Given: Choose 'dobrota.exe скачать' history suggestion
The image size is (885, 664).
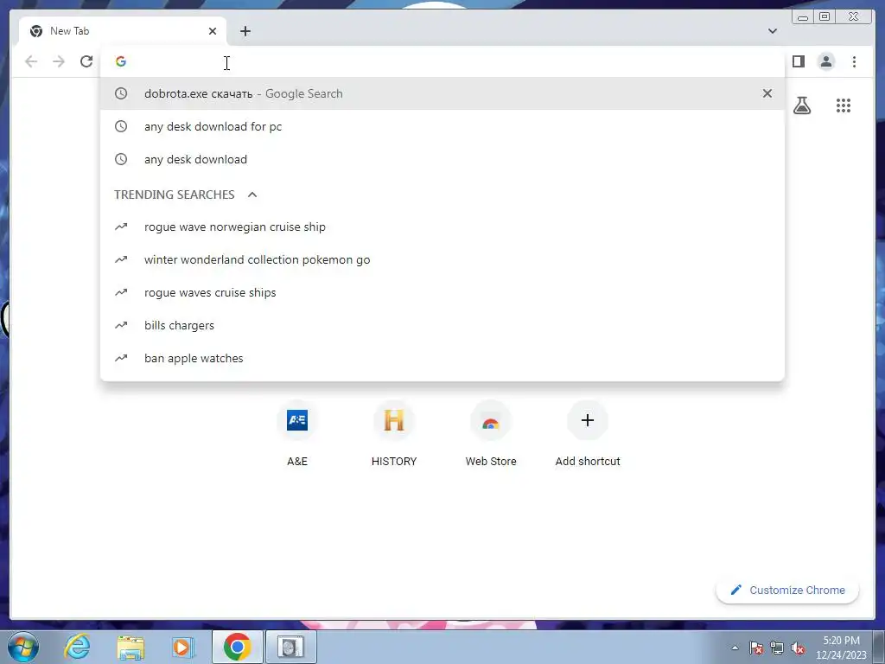Looking at the screenshot, I should coord(442,93).
